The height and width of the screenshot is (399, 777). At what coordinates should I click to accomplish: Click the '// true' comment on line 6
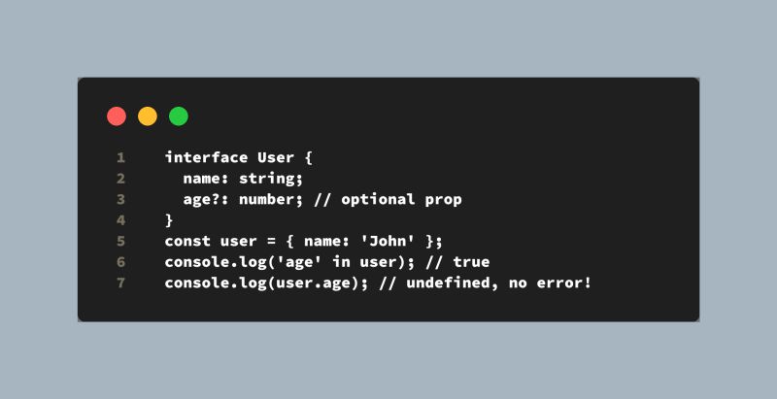[457, 262]
